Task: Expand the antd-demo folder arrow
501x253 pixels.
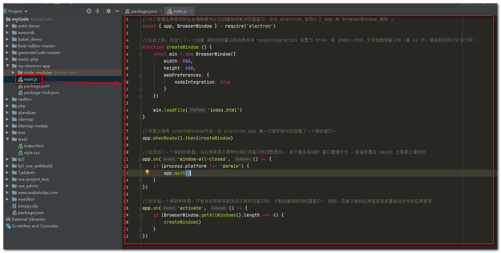Action: point(8,26)
